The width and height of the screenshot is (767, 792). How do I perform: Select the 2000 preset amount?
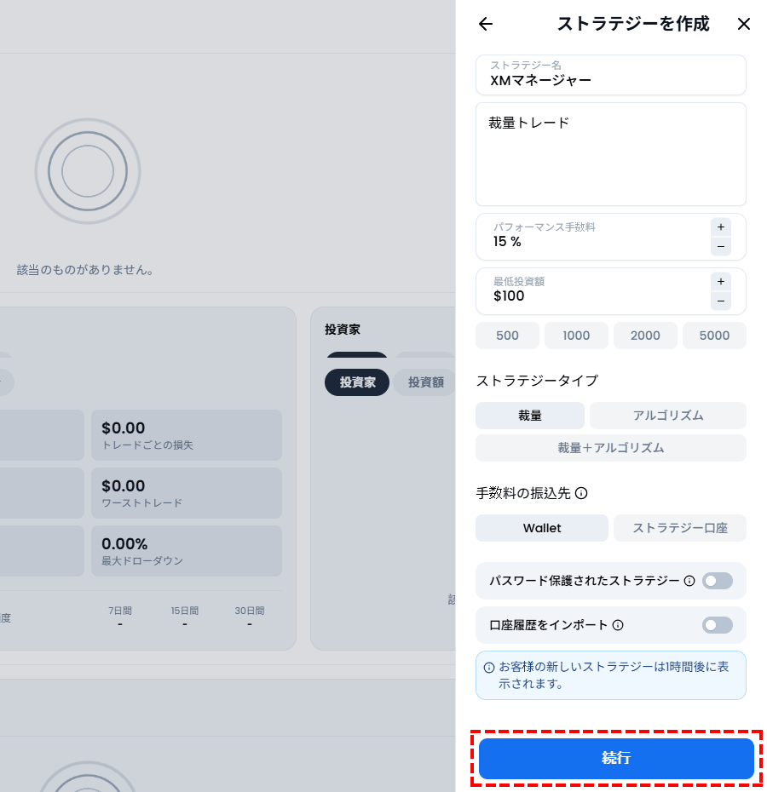pyautogui.click(x=645, y=336)
